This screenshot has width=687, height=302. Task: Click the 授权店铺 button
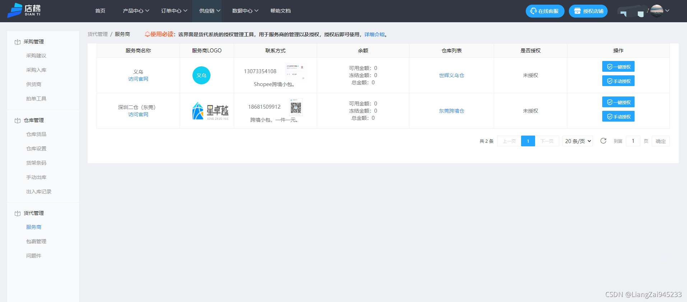point(588,11)
